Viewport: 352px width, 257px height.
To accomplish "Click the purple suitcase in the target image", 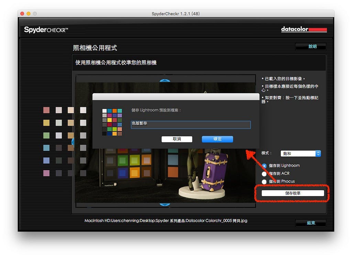I will click(x=214, y=172).
